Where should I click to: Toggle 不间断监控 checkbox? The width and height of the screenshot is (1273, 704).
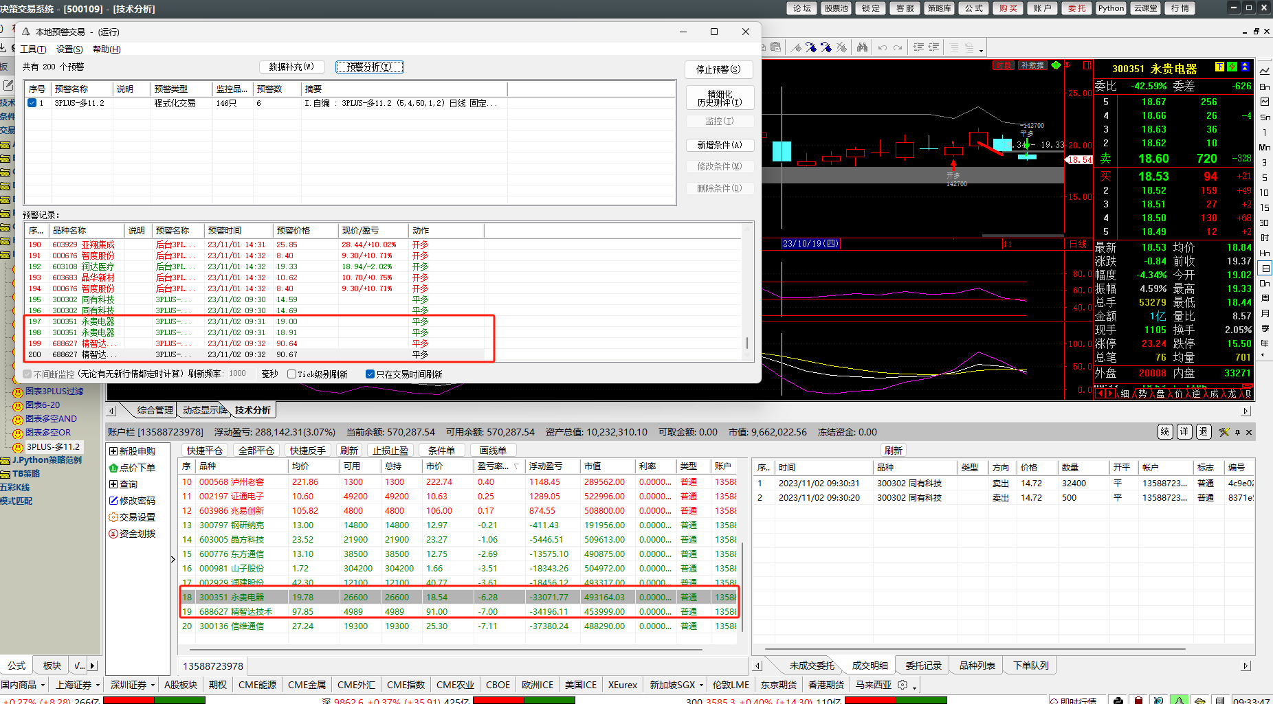click(x=27, y=374)
